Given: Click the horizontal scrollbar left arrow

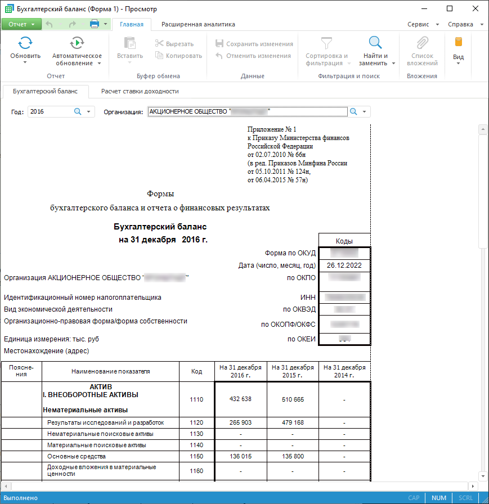Looking at the screenshot, I should click(6, 486).
